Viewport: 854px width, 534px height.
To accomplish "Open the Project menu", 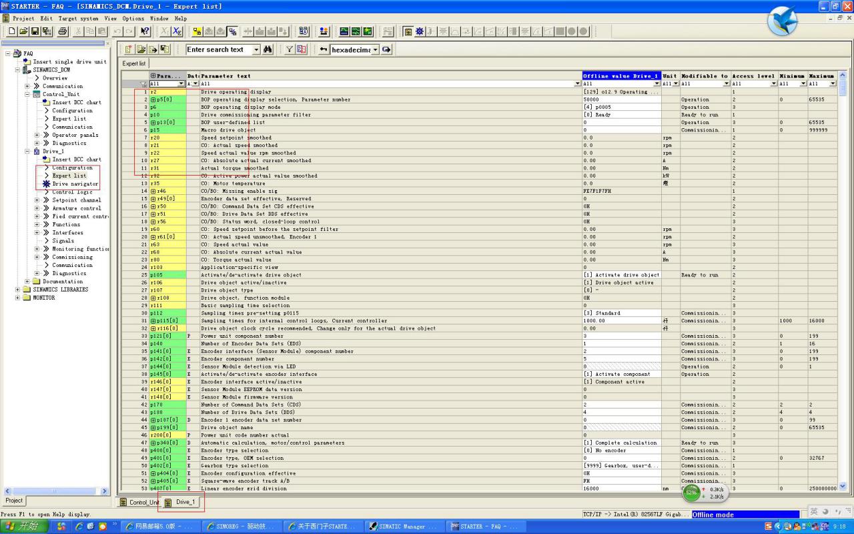I will coord(23,19).
